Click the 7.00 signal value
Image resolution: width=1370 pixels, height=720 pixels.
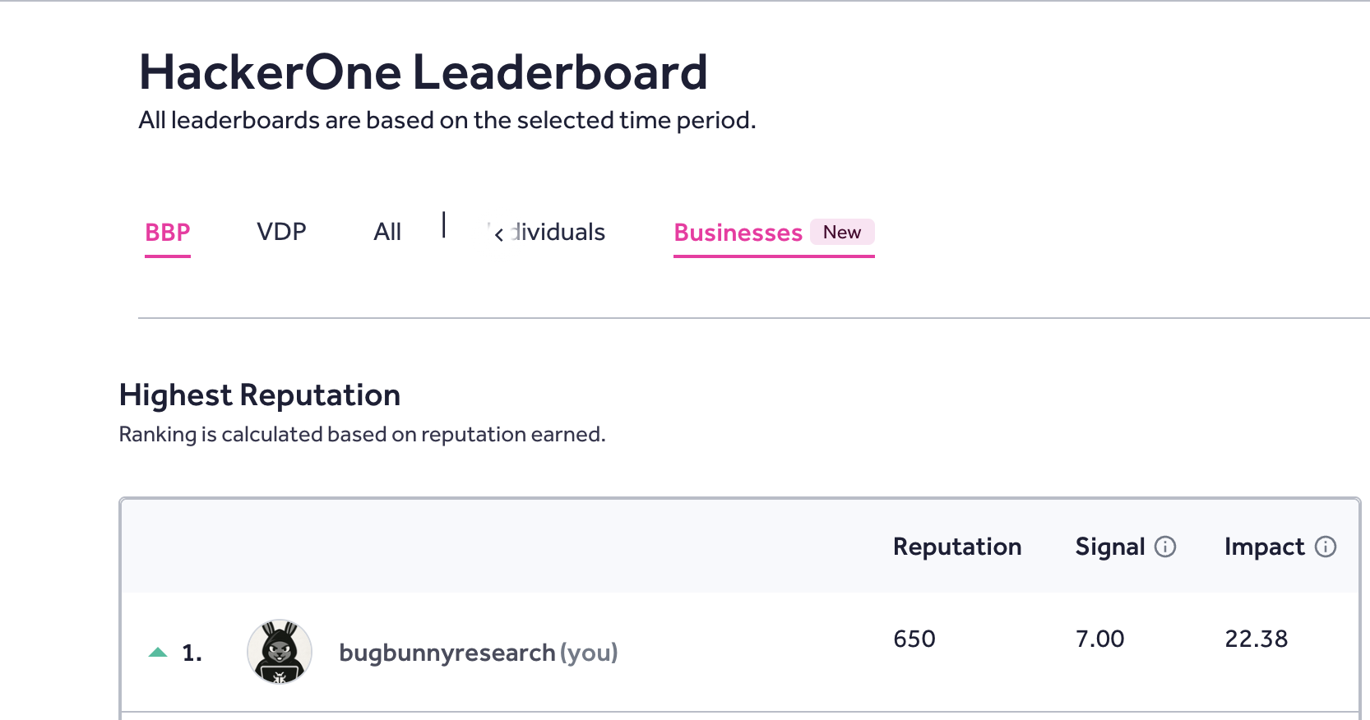(1100, 639)
